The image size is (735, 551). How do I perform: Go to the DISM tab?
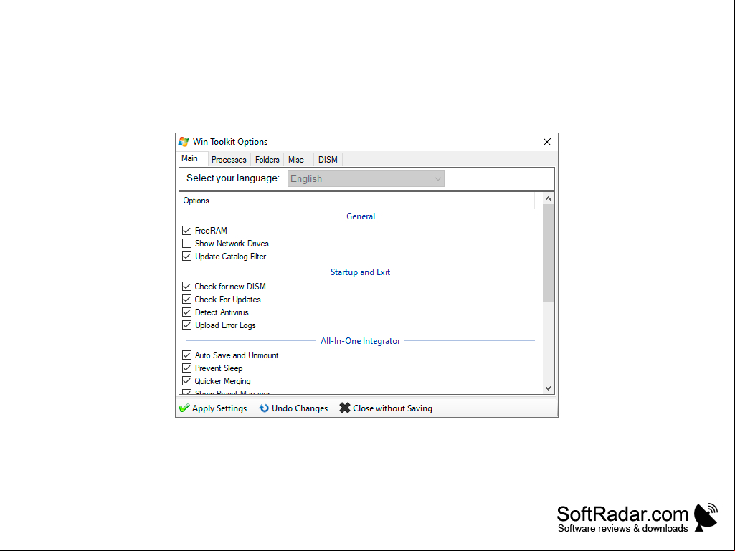pos(328,160)
